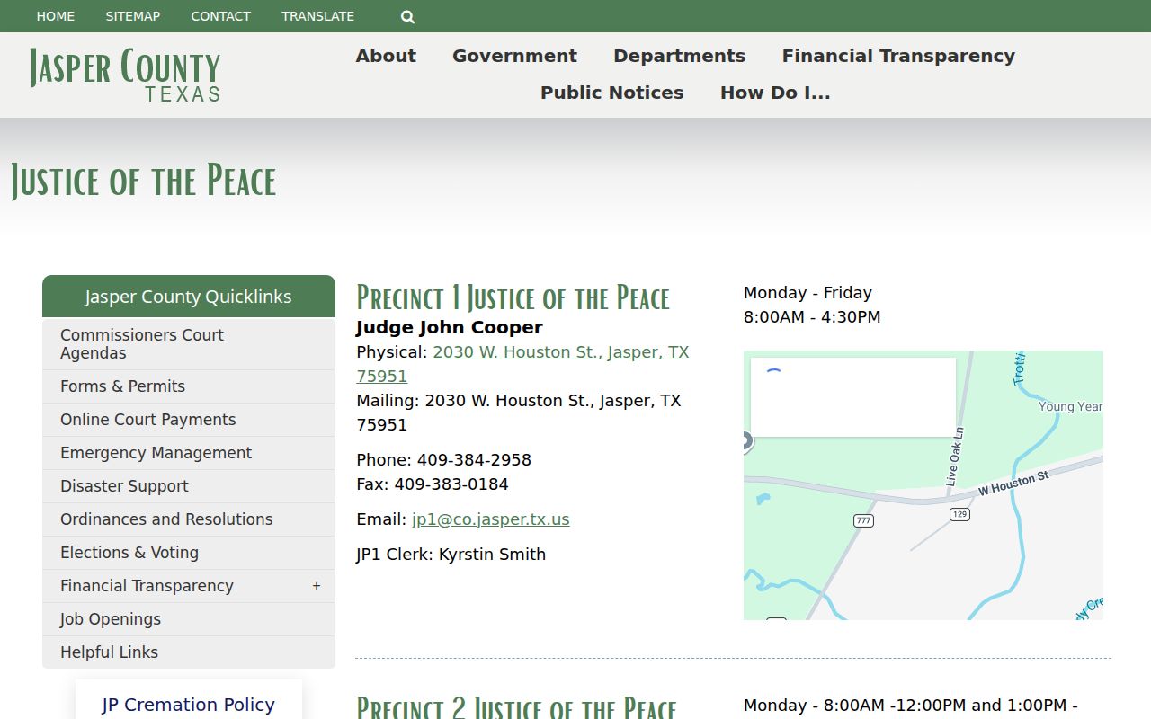Email jp1@co.jasper.tx.us link

(x=490, y=519)
